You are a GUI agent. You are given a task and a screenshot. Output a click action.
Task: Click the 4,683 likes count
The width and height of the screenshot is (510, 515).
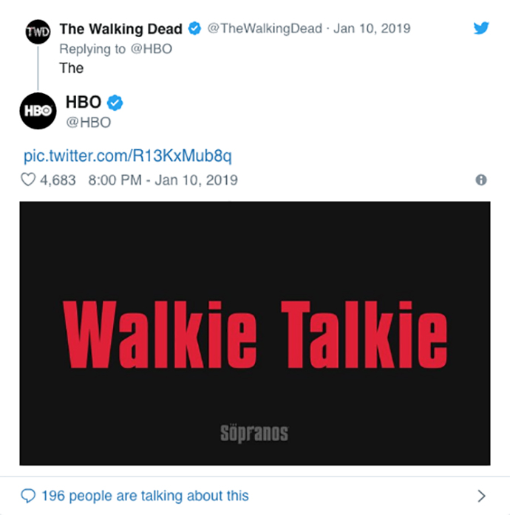pyautogui.click(x=58, y=180)
